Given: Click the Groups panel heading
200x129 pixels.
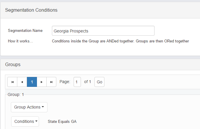Looking at the screenshot, I should point(13,64).
